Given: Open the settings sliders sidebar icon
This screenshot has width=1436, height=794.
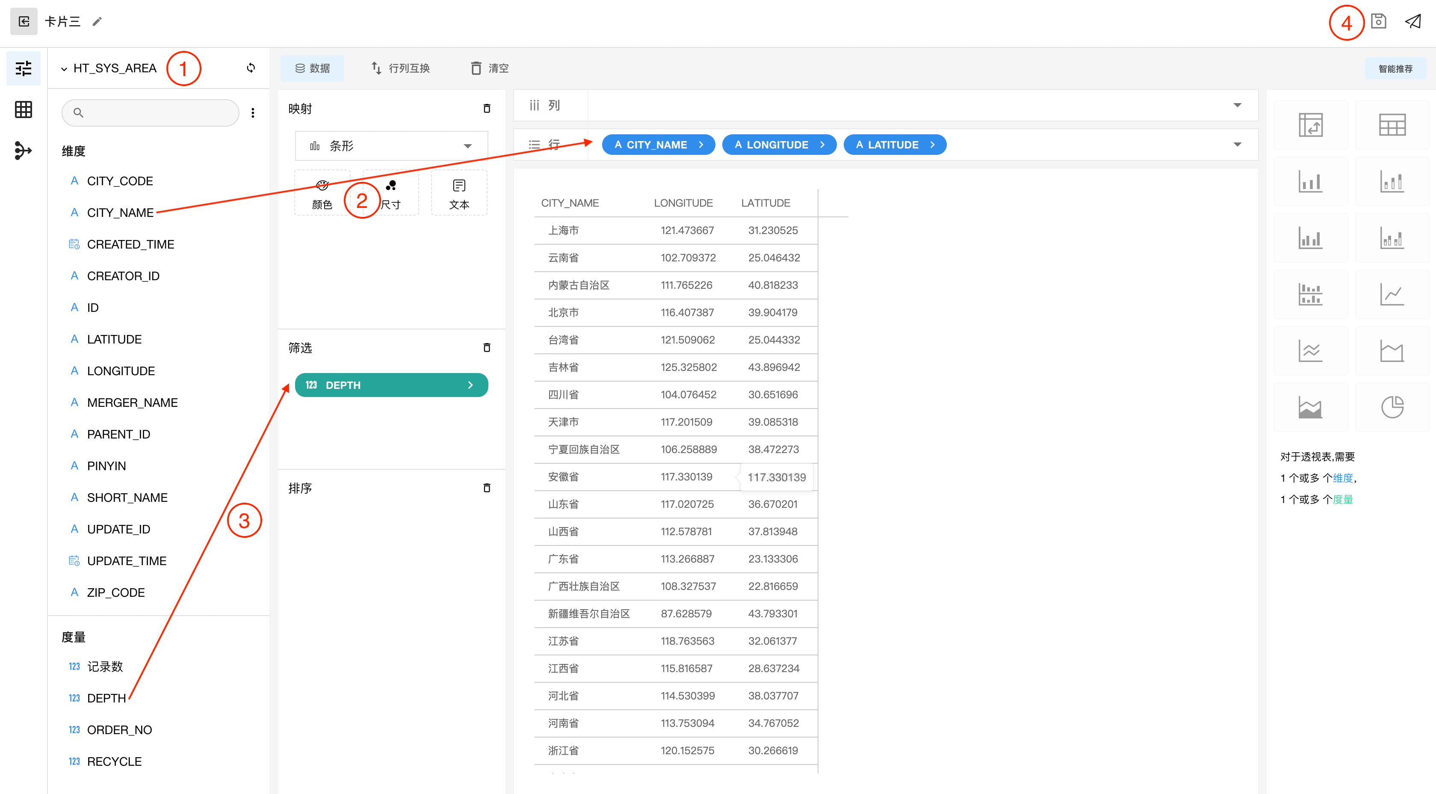Looking at the screenshot, I should [24, 68].
